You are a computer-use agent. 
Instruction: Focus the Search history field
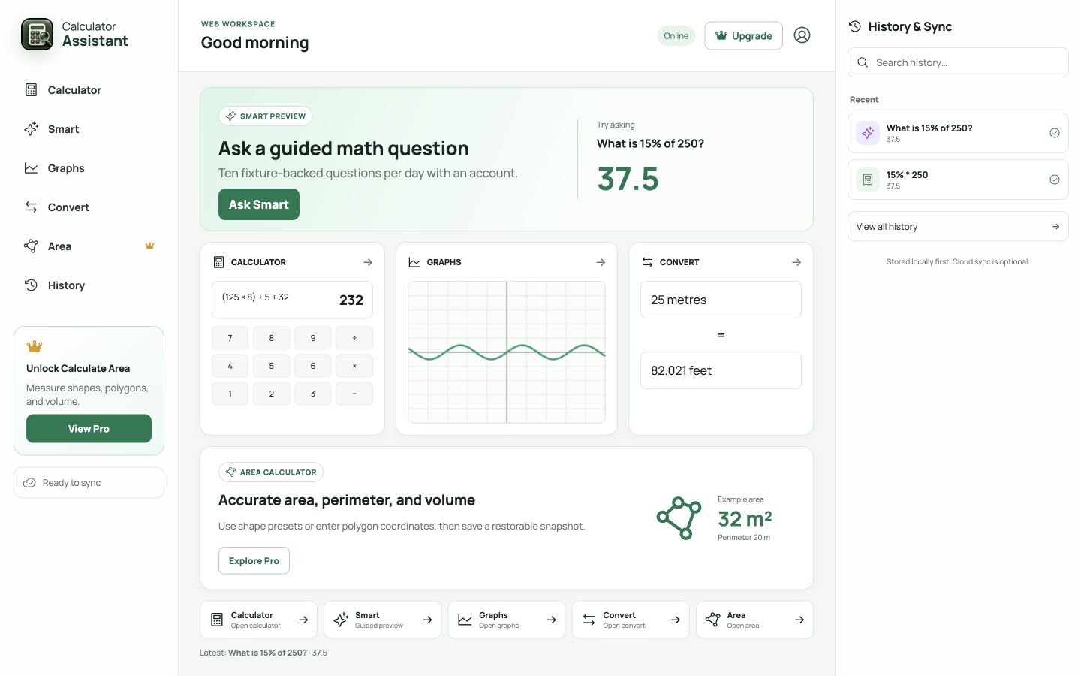[958, 62]
